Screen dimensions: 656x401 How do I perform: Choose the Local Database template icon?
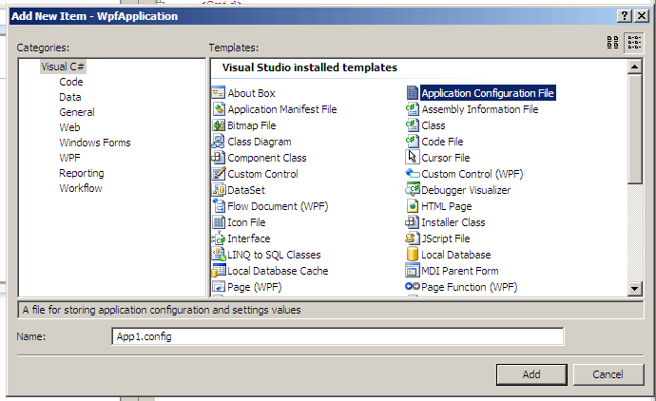click(412, 255)
